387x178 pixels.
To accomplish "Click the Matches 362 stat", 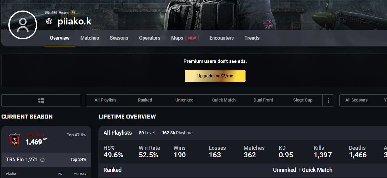I will (x=254, y=152).
